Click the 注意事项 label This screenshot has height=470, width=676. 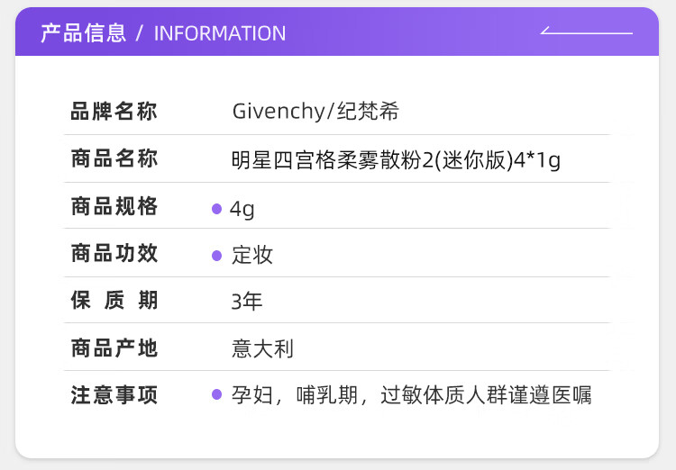[x=114, y=395]
